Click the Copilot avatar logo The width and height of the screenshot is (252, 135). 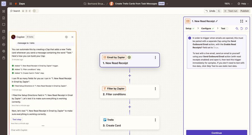coord(13,37)
